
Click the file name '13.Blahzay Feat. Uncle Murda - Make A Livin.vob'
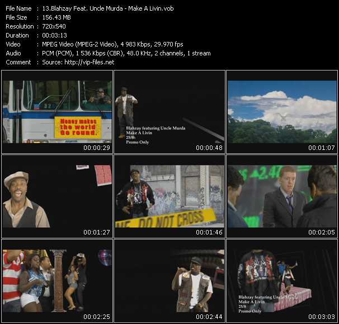(108, 8)
